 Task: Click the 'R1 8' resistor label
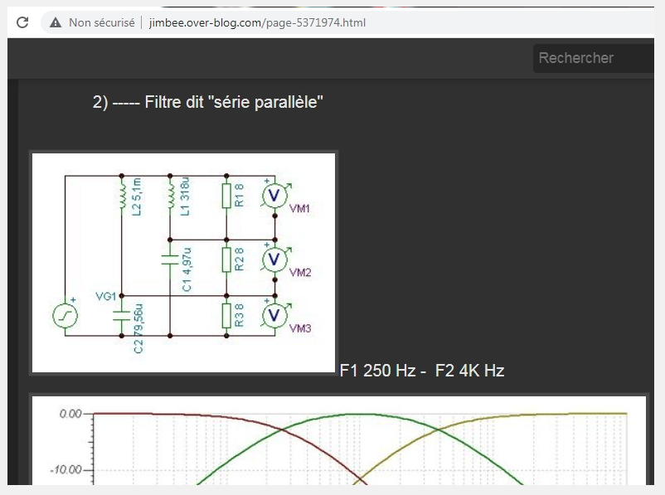pos(239,195)
